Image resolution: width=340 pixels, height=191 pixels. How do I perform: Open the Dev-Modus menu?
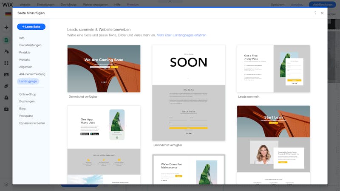pyautogui.click(x=68, y=5)
